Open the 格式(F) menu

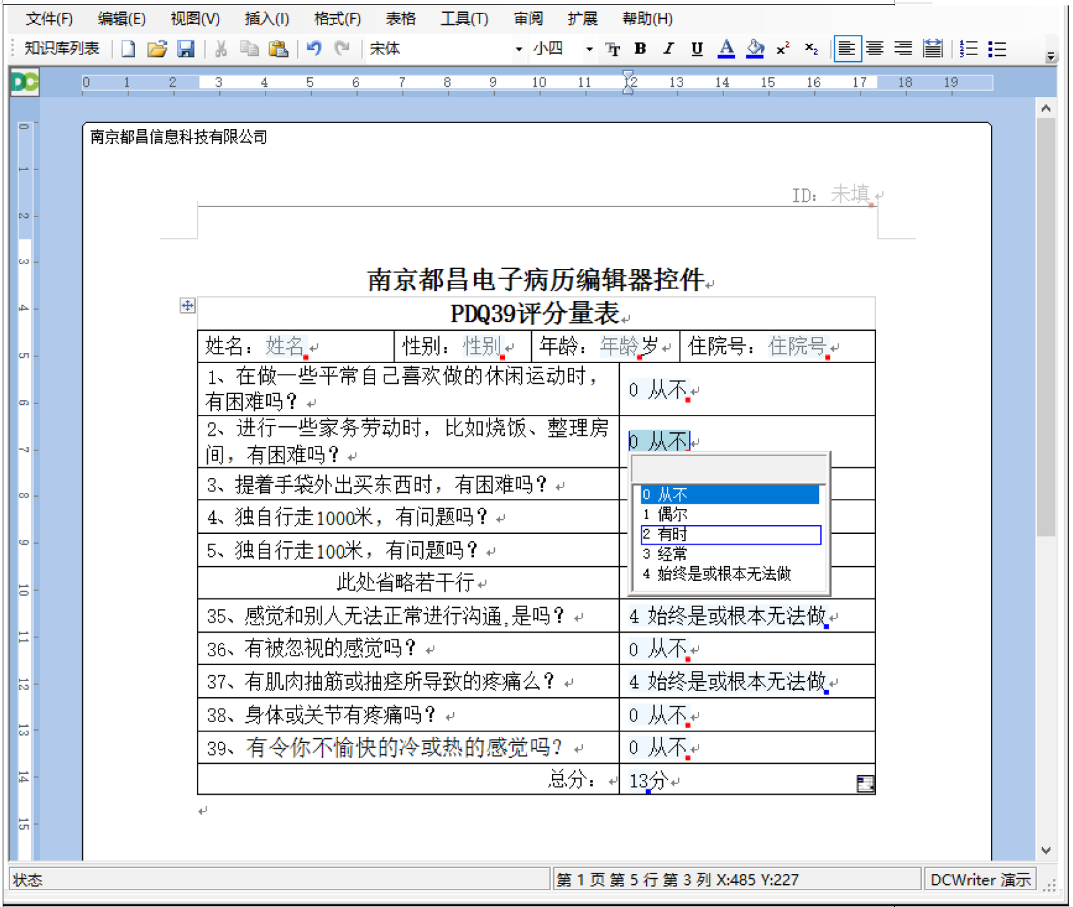pyautogui.click(x=337, y=19)
